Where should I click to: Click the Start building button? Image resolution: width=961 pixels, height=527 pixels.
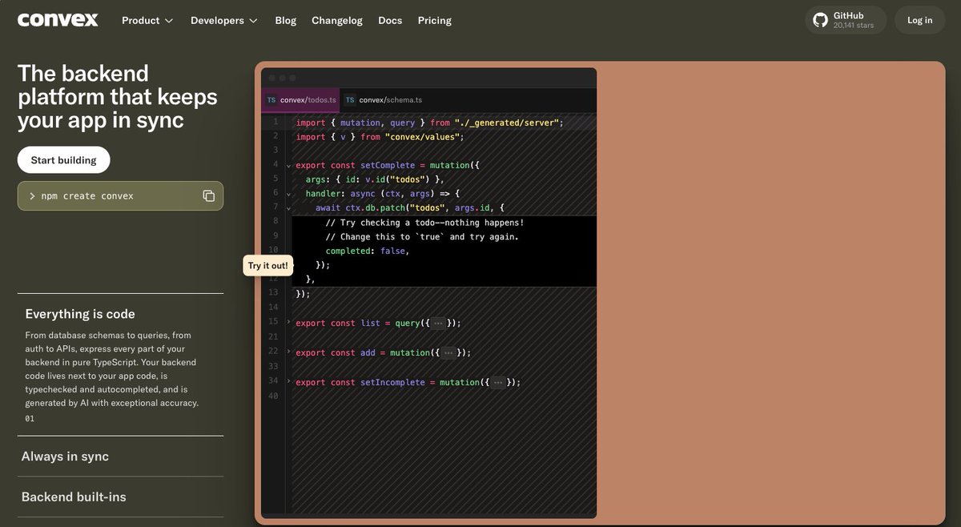coord(64,160)
